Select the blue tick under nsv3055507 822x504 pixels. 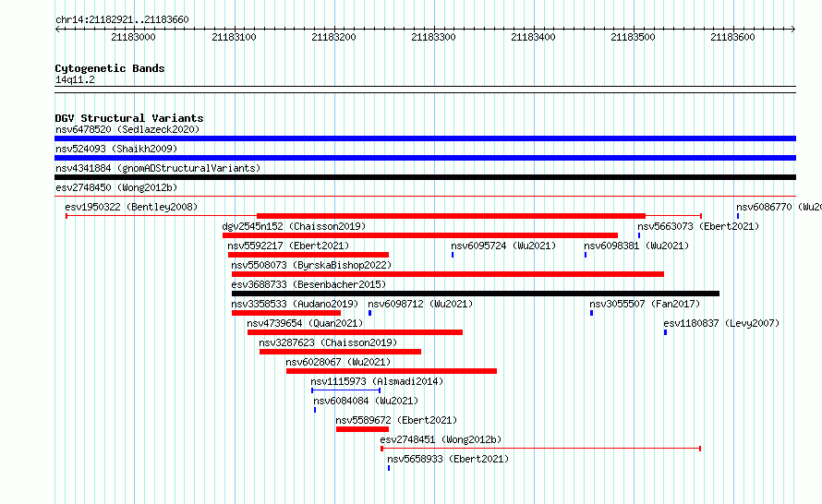point(591,313)
